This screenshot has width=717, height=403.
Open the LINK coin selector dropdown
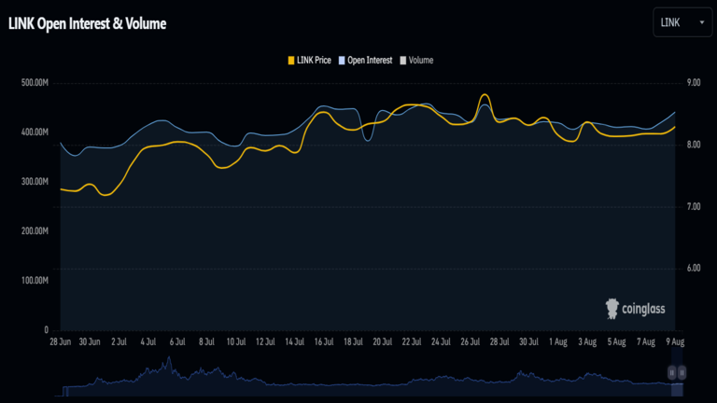682,22
